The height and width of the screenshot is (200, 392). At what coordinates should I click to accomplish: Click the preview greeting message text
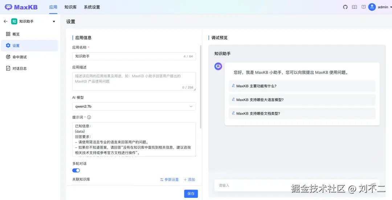(x=291, y=73)
